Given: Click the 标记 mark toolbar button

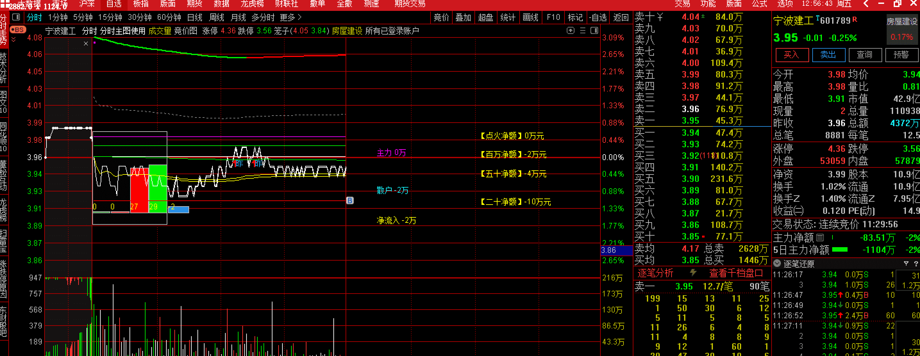Looking at the screenshot, I should coord(575,17).
